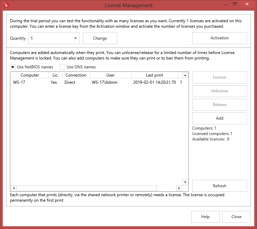Toggle Use NetBIOS names checkbox
Image resolution: width=257 pixels, height=229 pixels.
tap(13, 67)
